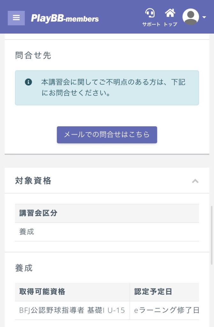Image resolution: width=214 pixels, height=327 pixels.
Task: Go to top via home icon
Action: click(170, 13)
